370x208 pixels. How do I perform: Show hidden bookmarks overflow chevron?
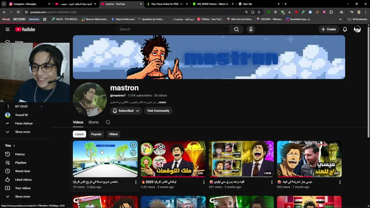point(340,19)
